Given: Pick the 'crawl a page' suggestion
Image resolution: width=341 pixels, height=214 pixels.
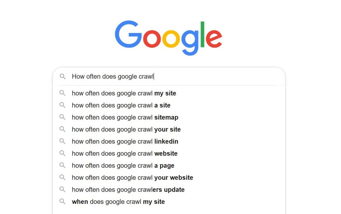Looking at the screenshot, I should click(123, 165).
